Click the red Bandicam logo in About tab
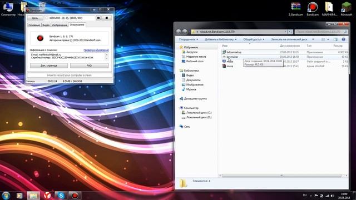Screen dimensions: 356x200 [40, 38]
